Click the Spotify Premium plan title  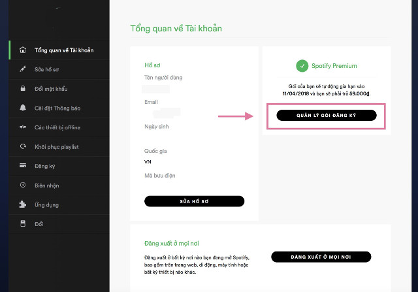(x=334, y=66)
